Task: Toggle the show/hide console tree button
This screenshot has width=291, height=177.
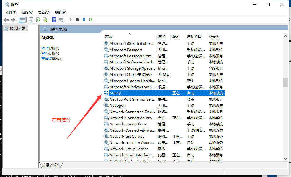Action: tap(23, 20)
